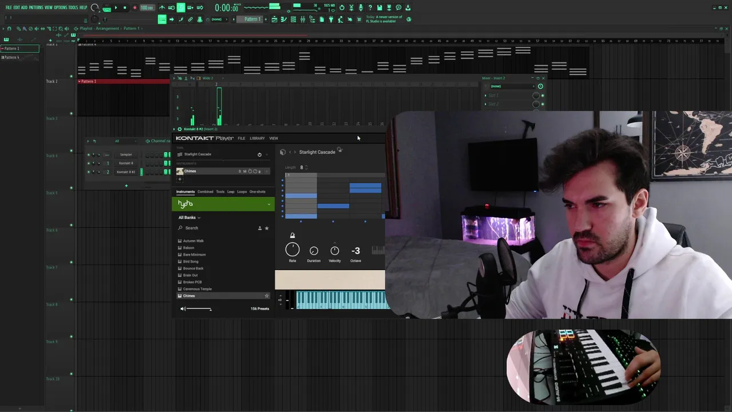Switch to the Instruments tab in Kontakt
Viewport: 732px width, 412px height.
[185, 192]
